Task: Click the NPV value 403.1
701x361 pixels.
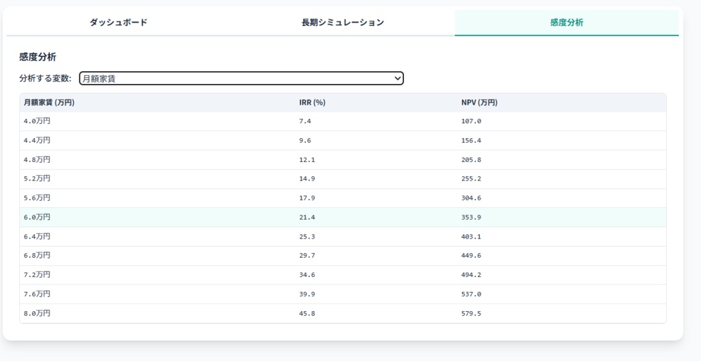Action: tap(471, 236)
